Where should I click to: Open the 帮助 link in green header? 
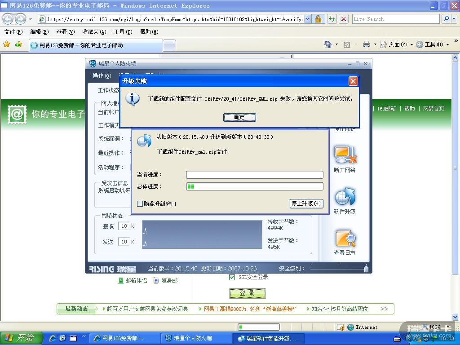click(410, 109)
